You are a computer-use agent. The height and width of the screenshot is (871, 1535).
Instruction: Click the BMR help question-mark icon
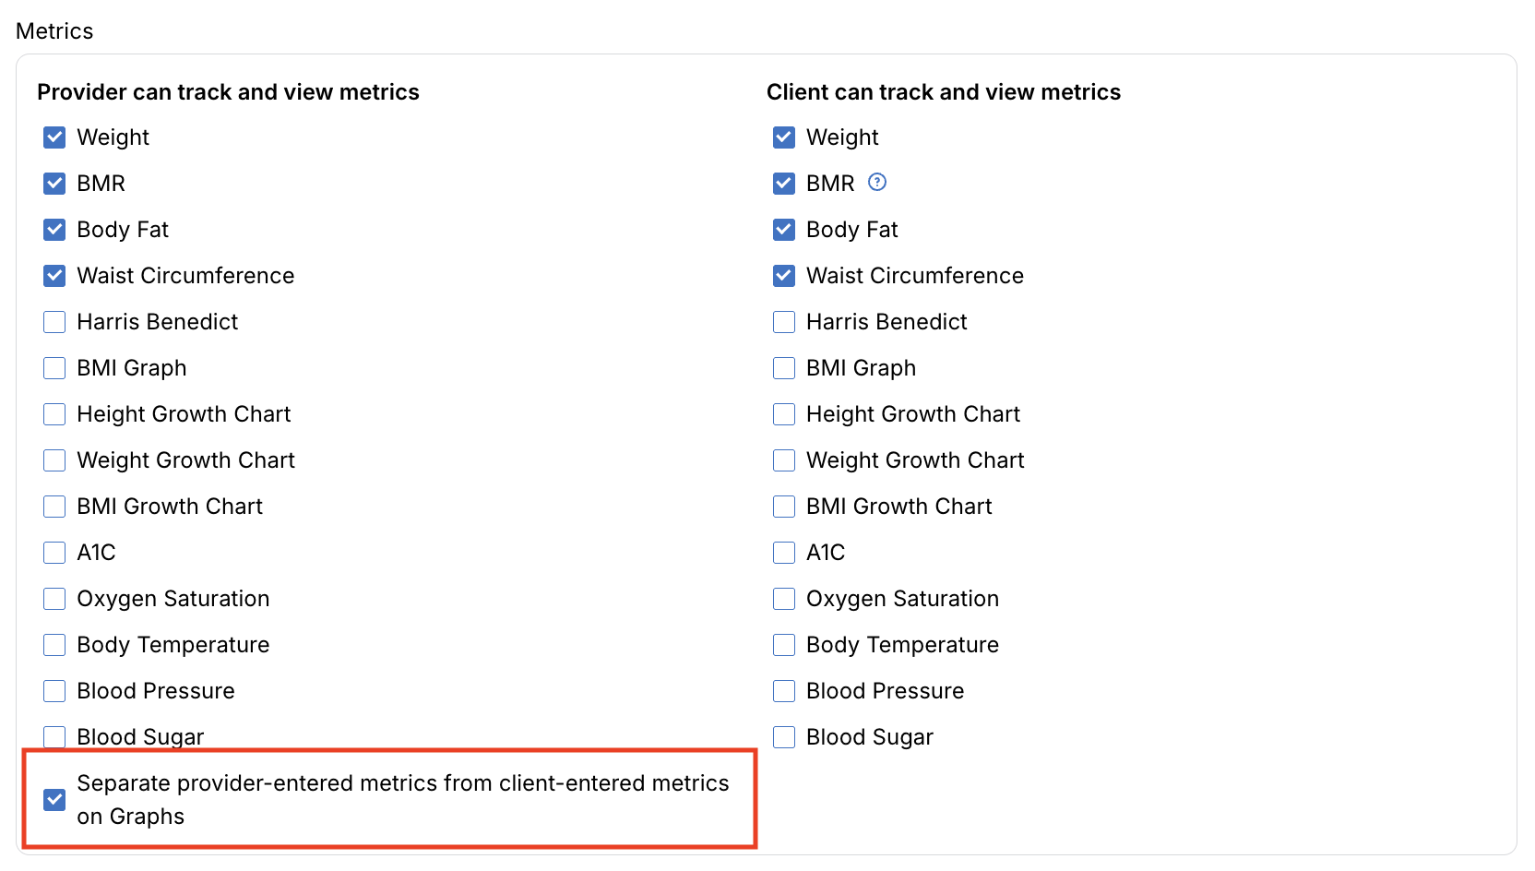click(877, 182)
